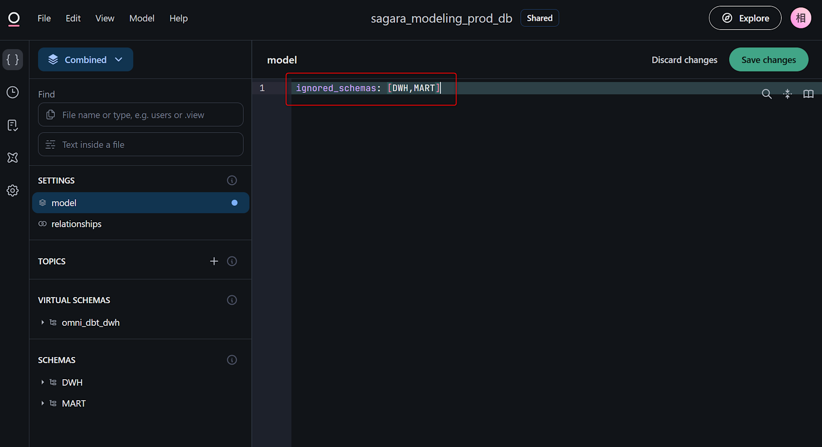Viewport: 822px width, 447px height.
Task: Click the curly braces model editor icon
Action: (x=13, y=60)
